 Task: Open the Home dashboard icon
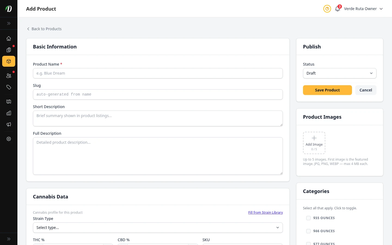9,38
